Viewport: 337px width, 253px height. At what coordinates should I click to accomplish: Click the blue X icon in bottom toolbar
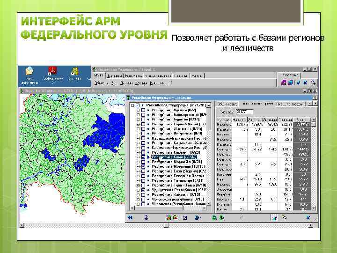(x=308, y=218)
